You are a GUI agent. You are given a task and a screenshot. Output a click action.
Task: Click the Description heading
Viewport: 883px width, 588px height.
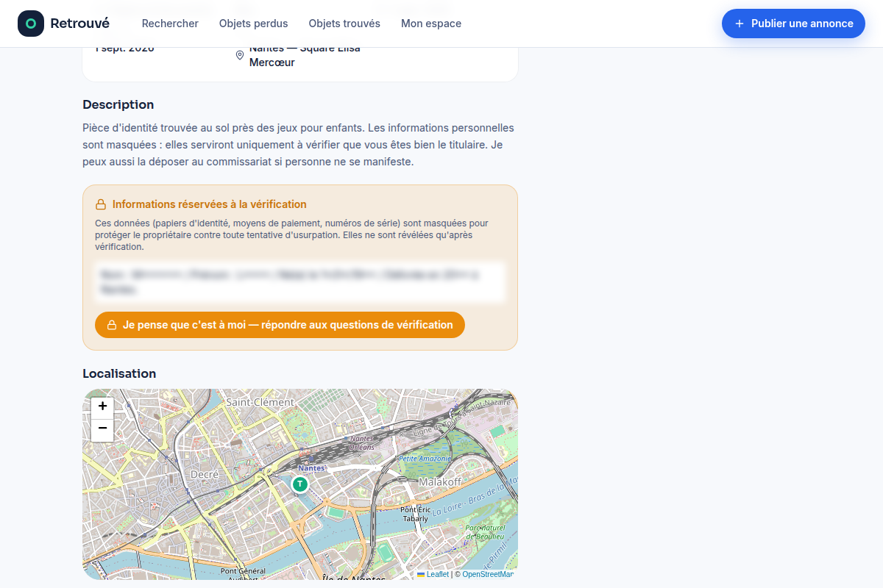[x=118, y=104]
